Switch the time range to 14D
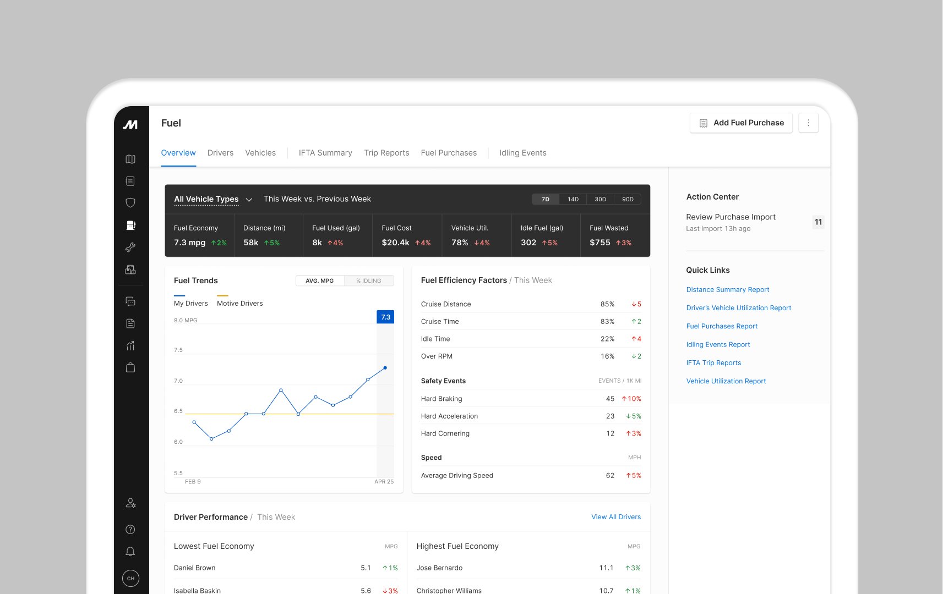Viewport: 943px width, 594px height. [573, 199]
